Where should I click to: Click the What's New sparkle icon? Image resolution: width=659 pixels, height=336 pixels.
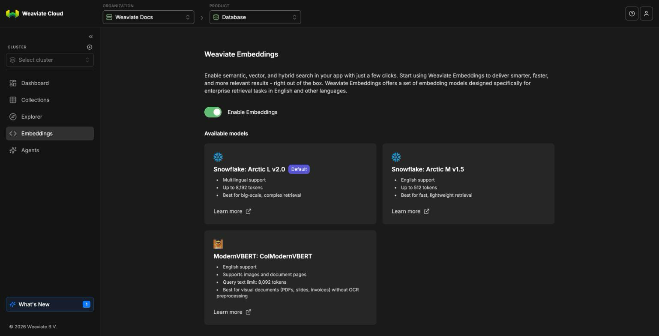tap(12, 304)
